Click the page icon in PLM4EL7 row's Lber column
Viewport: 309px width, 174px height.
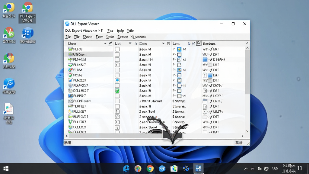coord(179,65)
